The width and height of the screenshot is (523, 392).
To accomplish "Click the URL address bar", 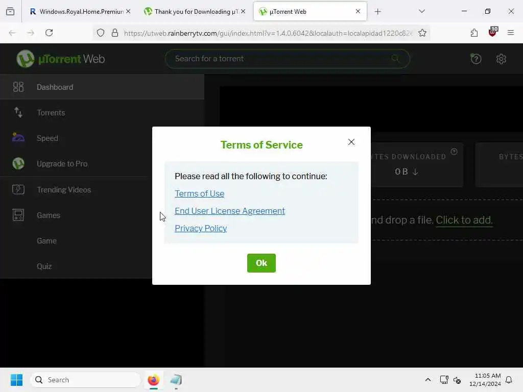I will click(x=268, y=33).
